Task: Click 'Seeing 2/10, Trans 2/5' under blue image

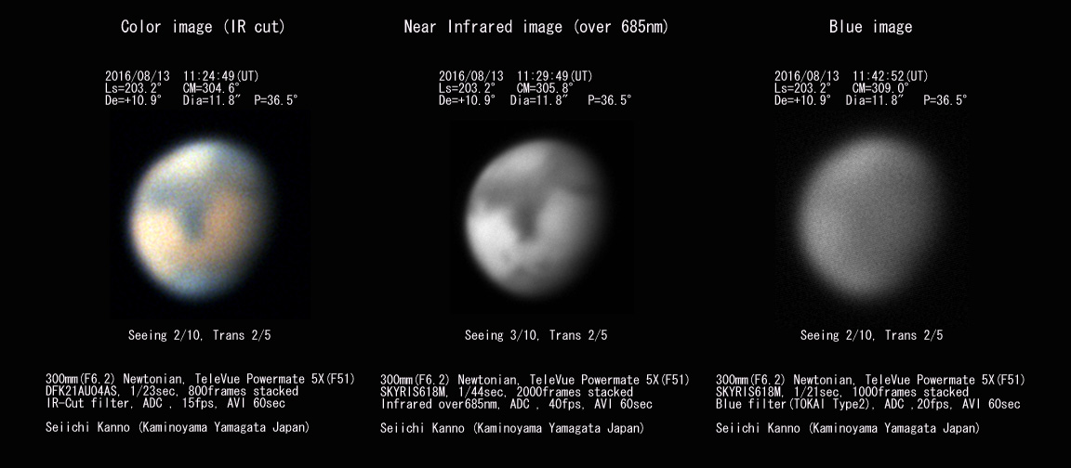Action: [871, 335]
